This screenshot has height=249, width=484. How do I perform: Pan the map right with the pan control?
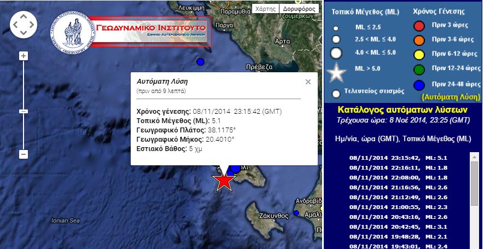[x=32, y=25]
